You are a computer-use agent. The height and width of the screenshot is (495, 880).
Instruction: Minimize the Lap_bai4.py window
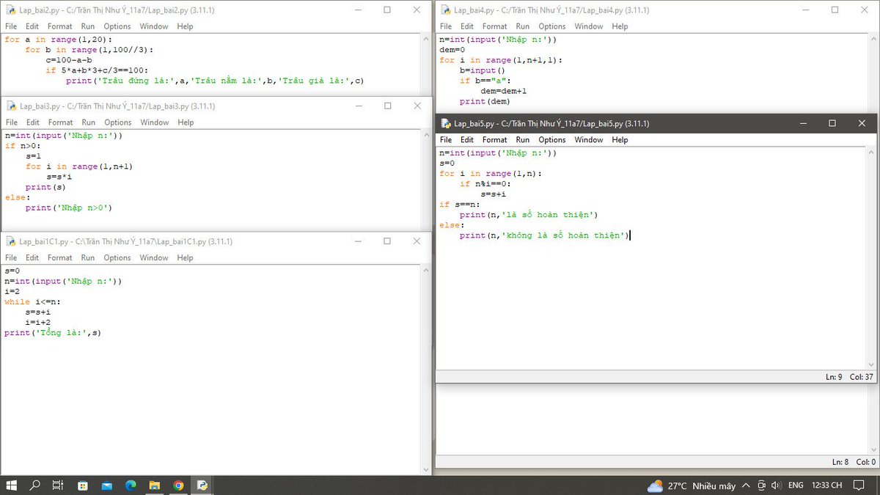tap(804, 10)
